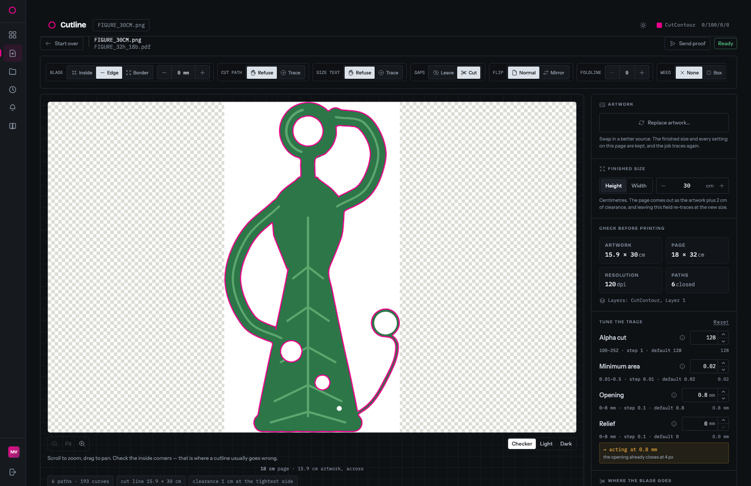Increment the Opening value
The height and width of the screenshot is (486, 751).
pos(723,392)
